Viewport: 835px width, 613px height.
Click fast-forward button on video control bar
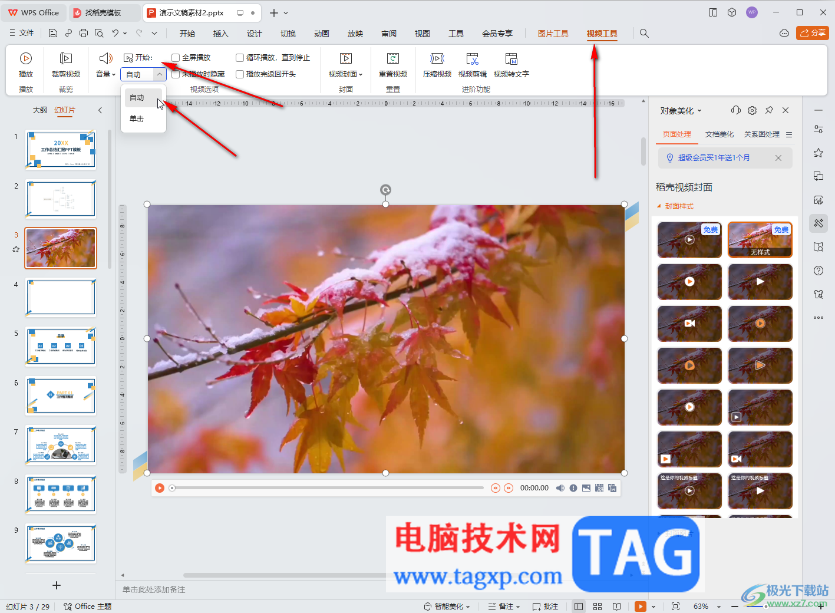509,488
